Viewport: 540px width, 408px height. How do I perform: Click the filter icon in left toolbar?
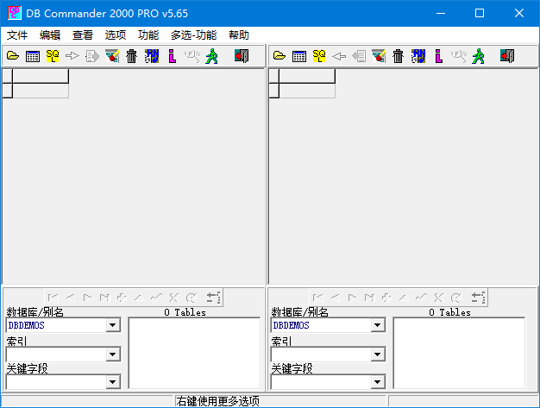click(x=112, y=56)
